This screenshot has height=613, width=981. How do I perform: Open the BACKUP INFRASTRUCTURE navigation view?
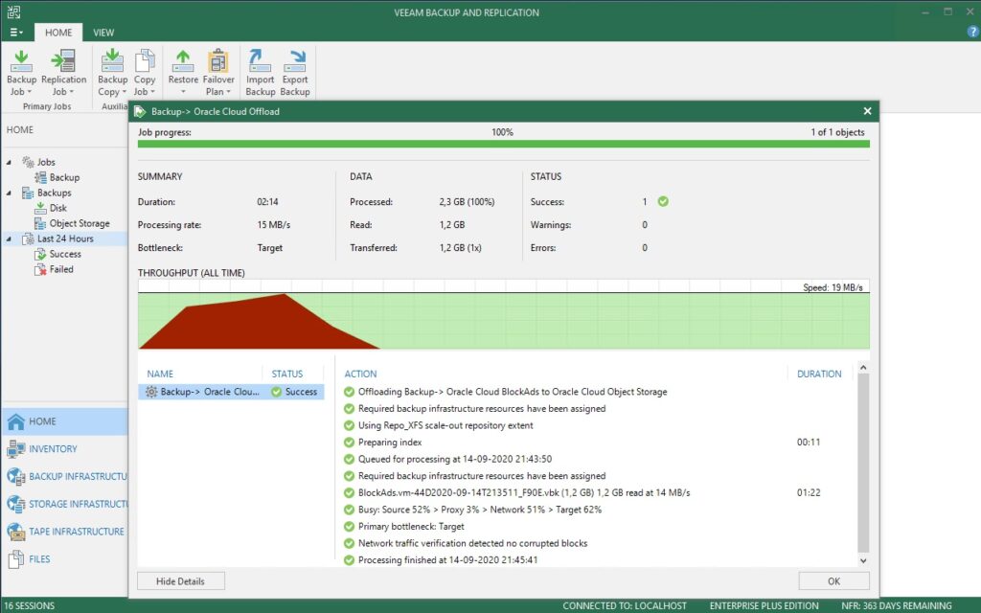click(64, 477)
